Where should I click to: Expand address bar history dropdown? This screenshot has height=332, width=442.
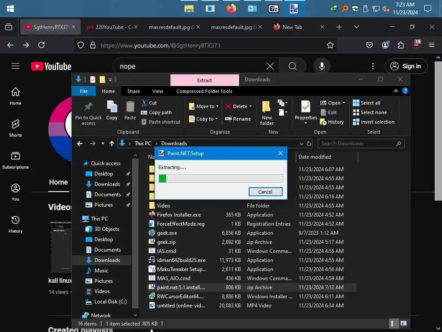pos(301,144)
